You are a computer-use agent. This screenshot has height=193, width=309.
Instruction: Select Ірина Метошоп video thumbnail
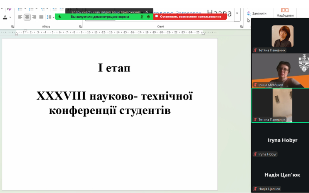tap(280, 70)
